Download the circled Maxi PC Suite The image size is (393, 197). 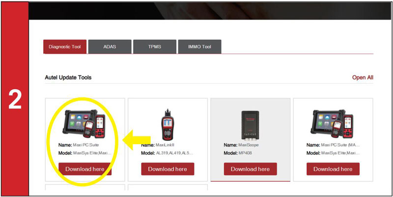(85, 169)
